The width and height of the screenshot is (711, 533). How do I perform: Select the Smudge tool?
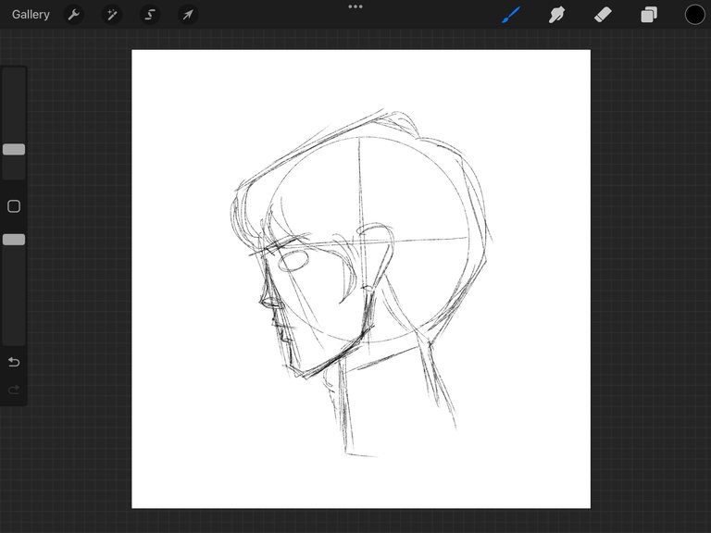(556, 15)
